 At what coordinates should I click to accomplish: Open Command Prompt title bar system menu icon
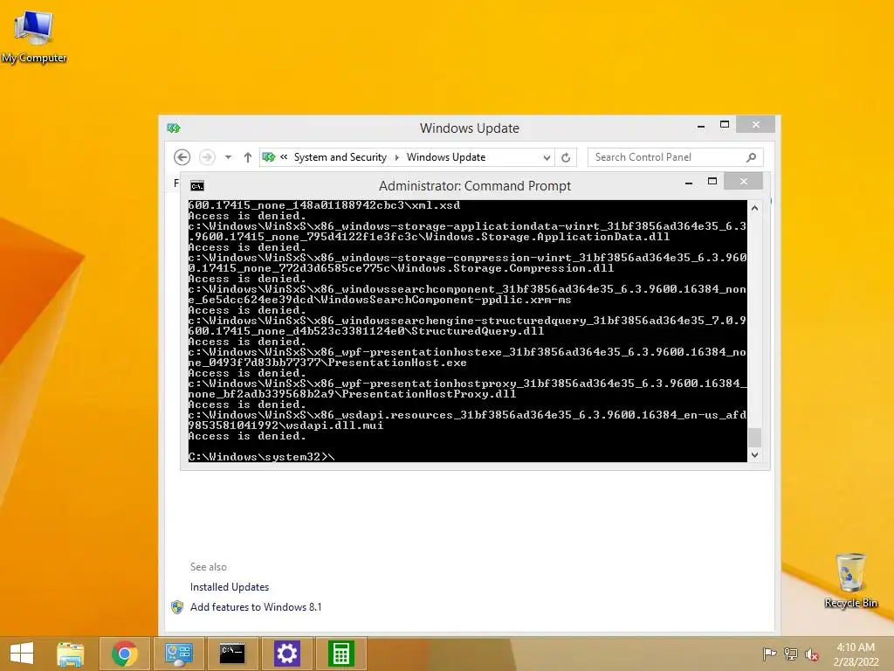pyautogui.click(x=197, y=186)
